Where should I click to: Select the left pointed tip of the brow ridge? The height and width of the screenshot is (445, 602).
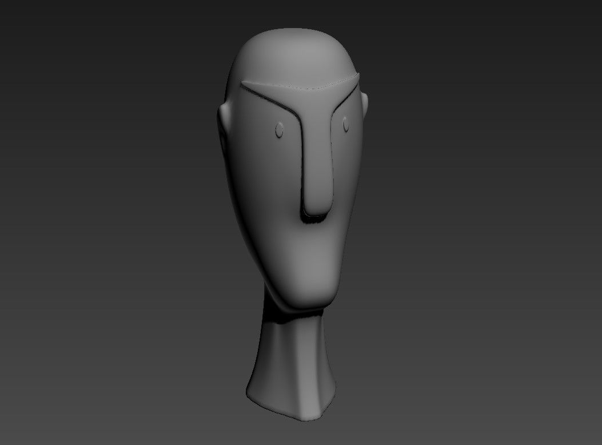pyautogui.click(x=244, y=84)
